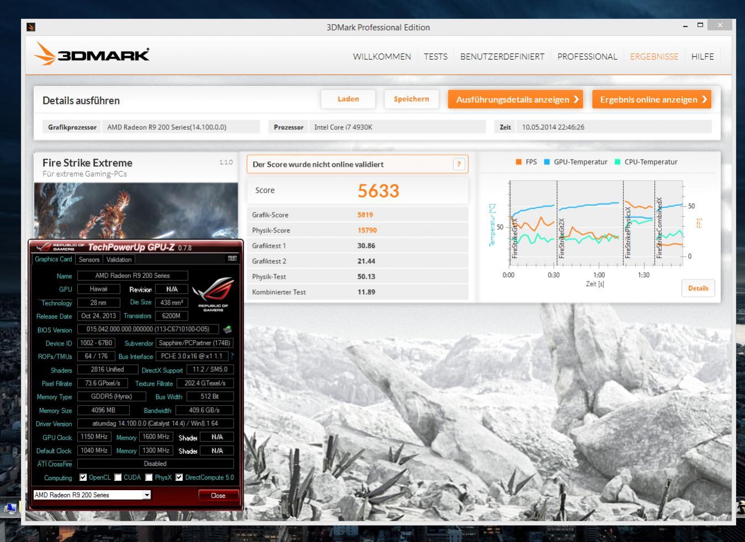
Task: Toggle the PhysX checkbox in GPU-Z
Action: pyautogui.click(x=149, y=477)
